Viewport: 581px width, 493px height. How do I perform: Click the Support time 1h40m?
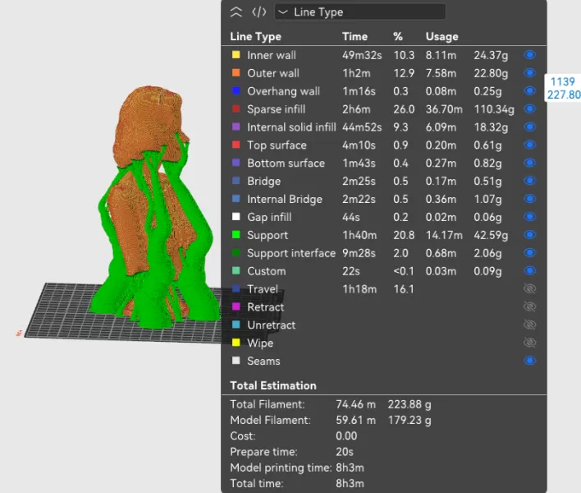(x=359, y=235)
